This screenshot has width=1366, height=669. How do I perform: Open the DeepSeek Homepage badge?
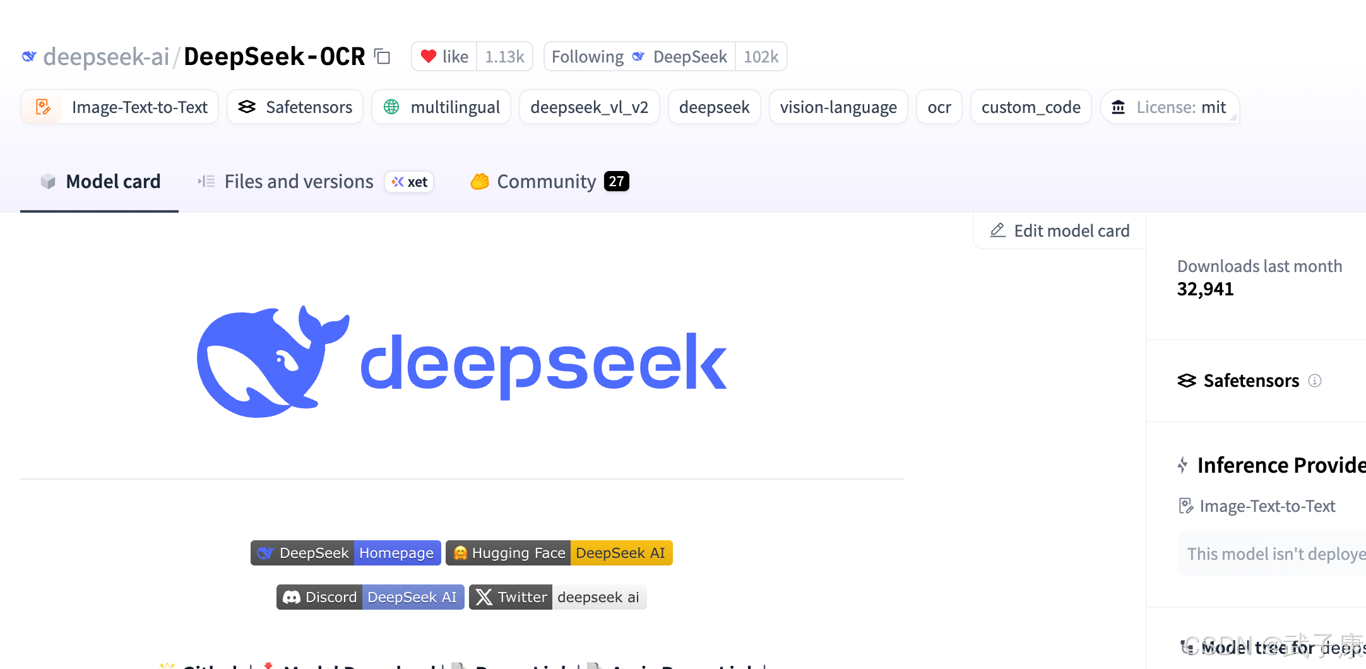pyautogui.click(x=346, y=553)
